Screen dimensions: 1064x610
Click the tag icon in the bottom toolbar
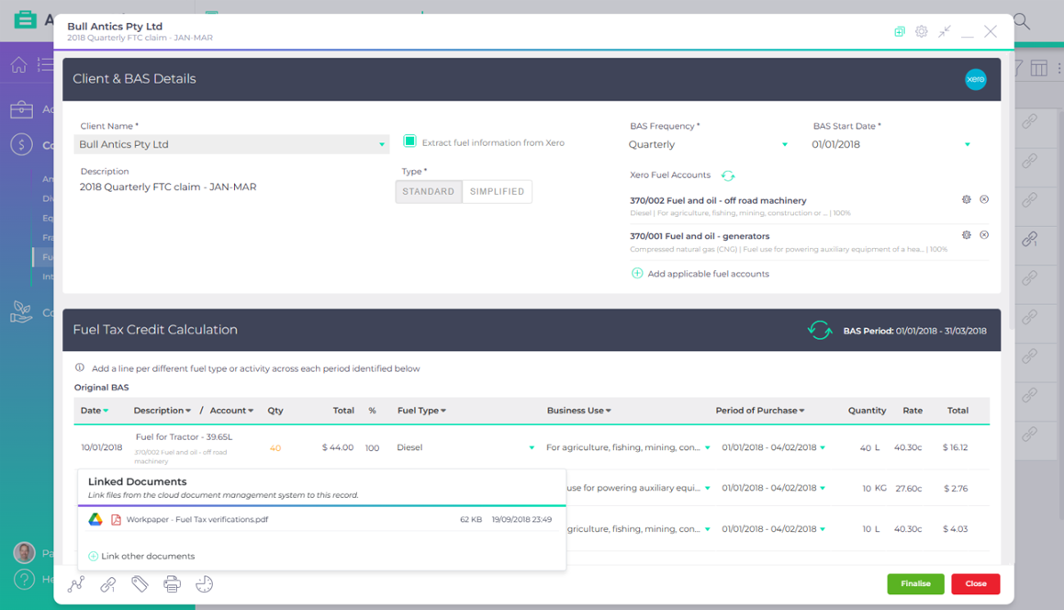[x=140, y=583]
